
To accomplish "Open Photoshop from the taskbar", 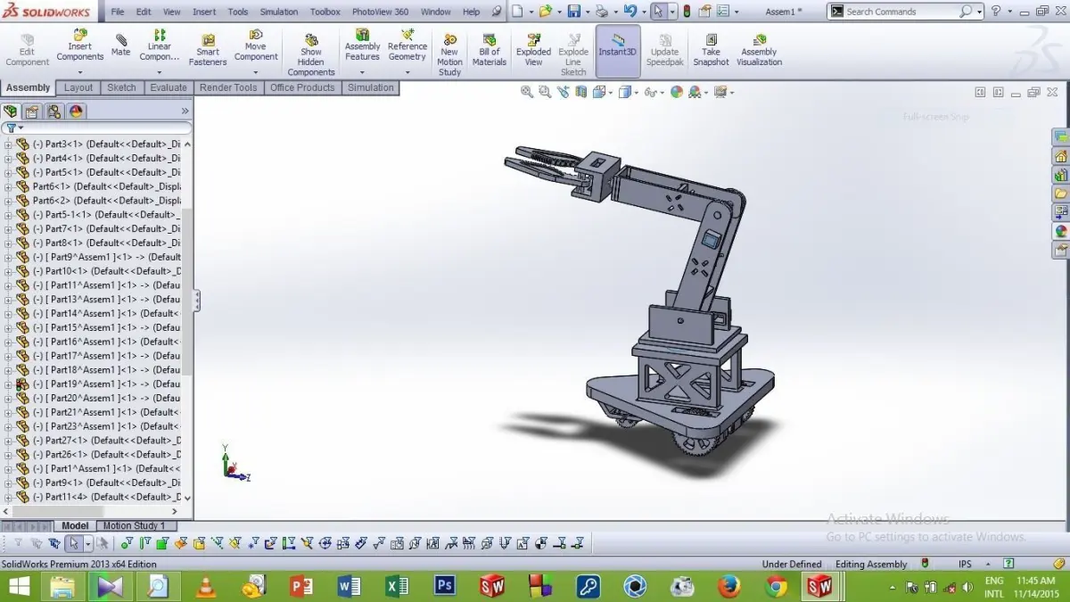I will click(445, 586).
